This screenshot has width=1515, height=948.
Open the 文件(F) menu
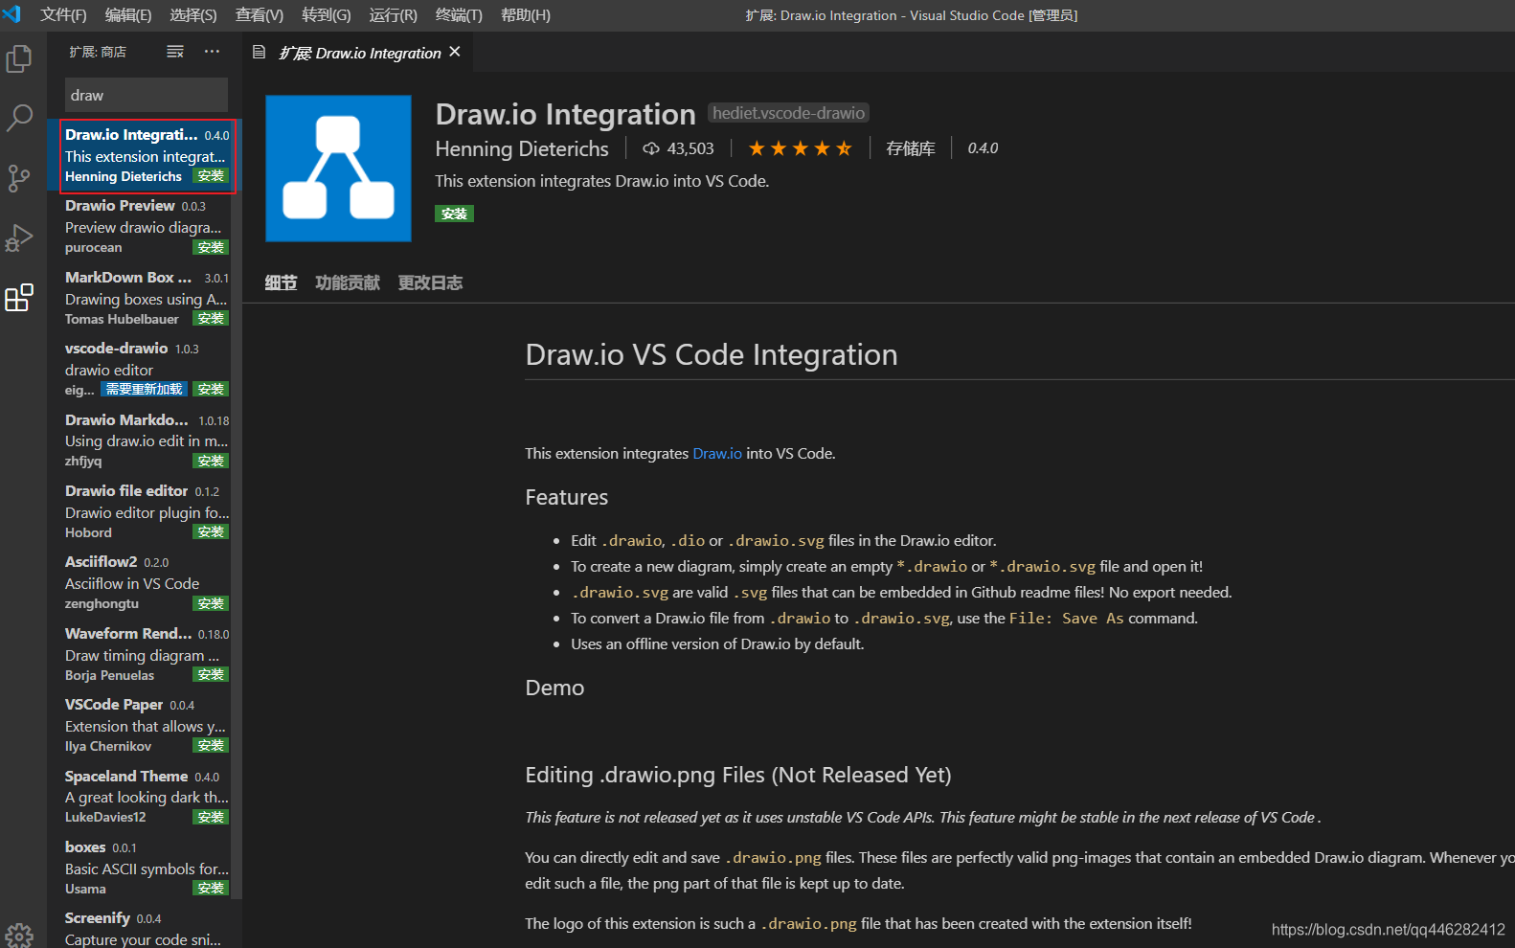[x=63, y=15]
